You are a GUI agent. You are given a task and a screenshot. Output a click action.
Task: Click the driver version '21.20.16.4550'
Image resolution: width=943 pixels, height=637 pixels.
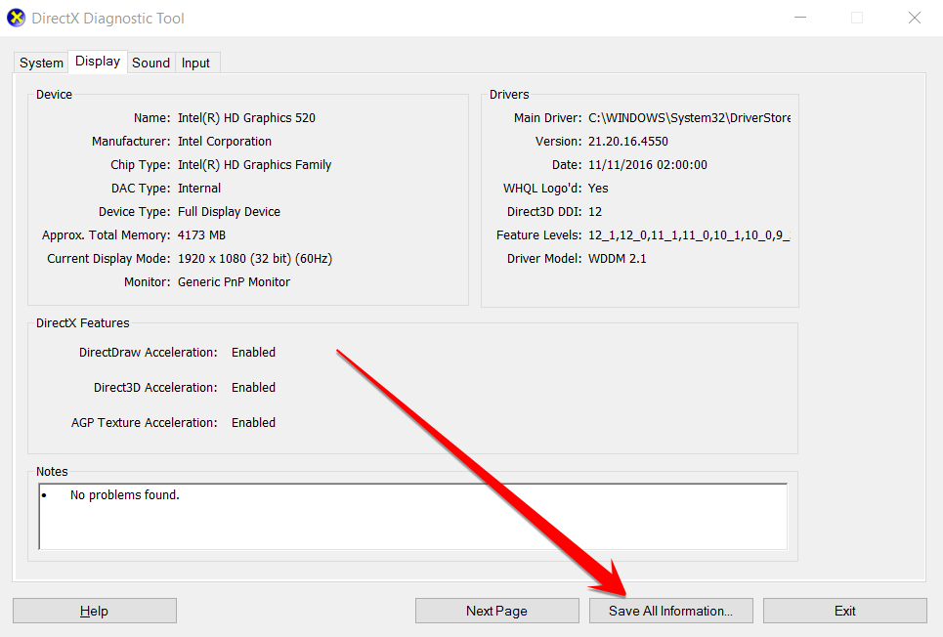click(628, 142)
